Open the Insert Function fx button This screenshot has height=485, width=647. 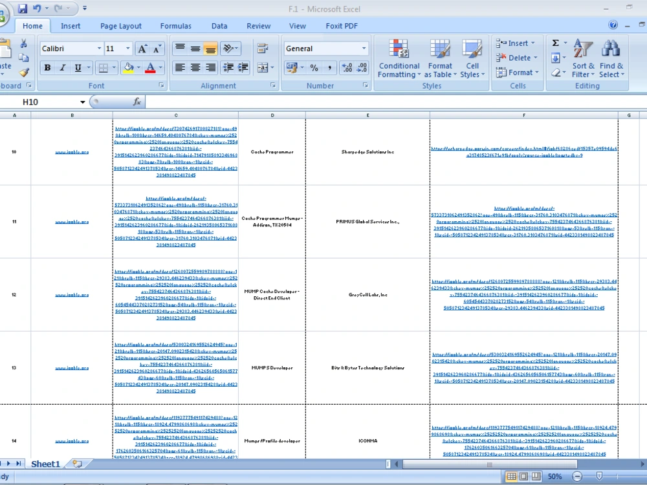point(137,102)
